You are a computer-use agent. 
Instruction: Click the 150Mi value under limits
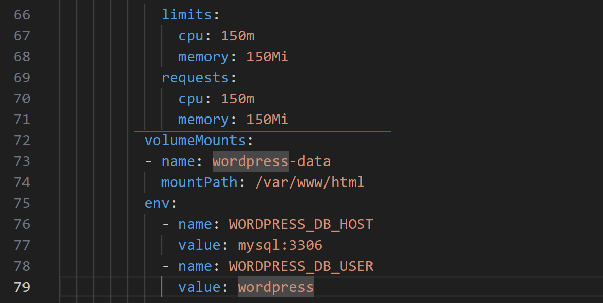(x=267, y=57)
